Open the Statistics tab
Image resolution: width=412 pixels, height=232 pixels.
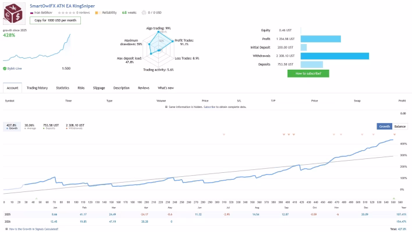[x=62, y=88]
